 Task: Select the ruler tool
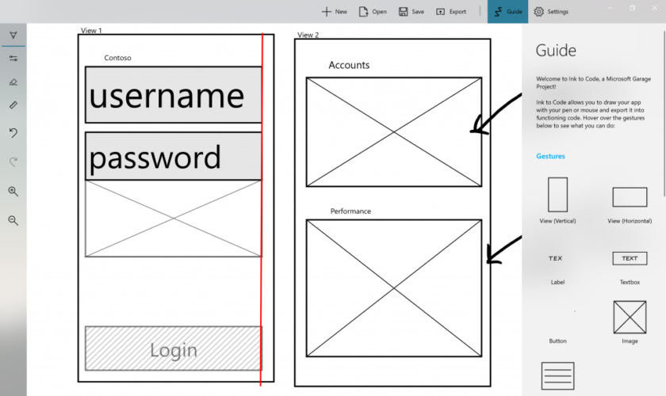[13, 105]
